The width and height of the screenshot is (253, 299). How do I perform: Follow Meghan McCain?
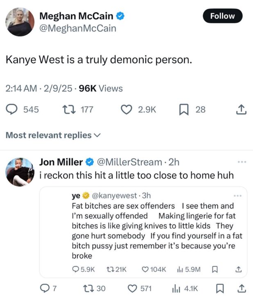(x=222, y=16)
